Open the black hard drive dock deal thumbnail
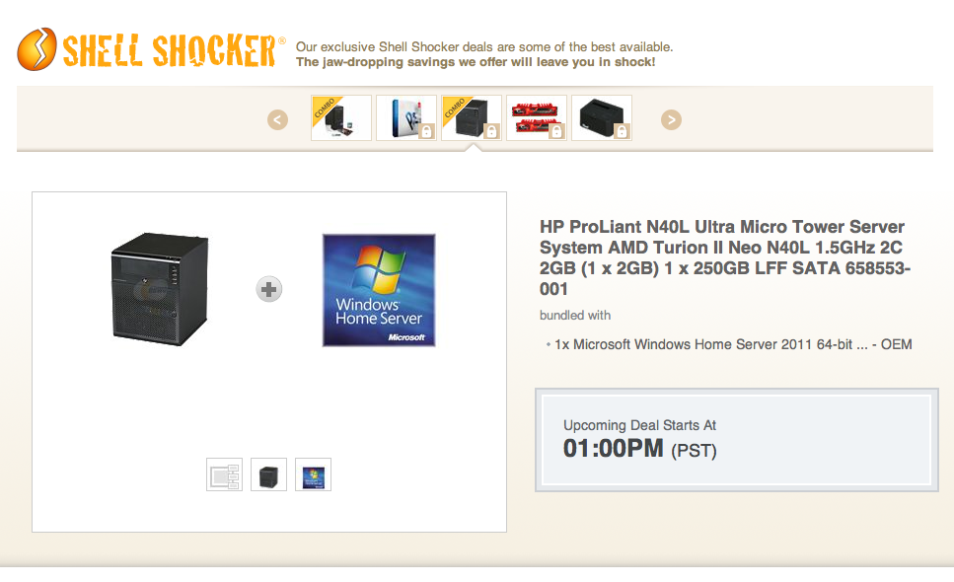 602,118
